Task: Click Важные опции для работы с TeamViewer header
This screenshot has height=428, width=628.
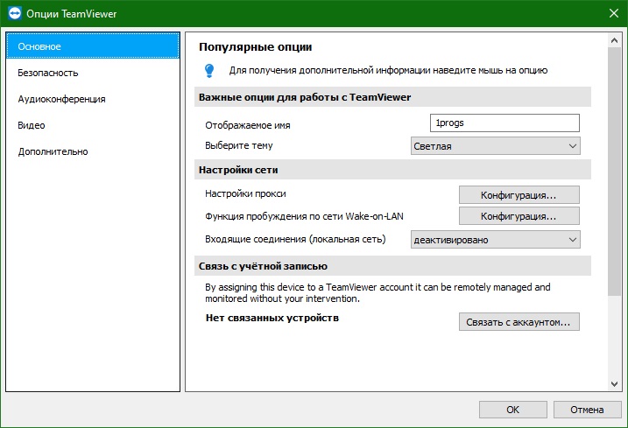Action: [392, 97]
